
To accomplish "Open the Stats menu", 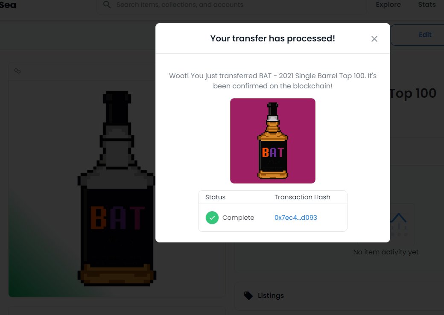I will pos(427,5).
